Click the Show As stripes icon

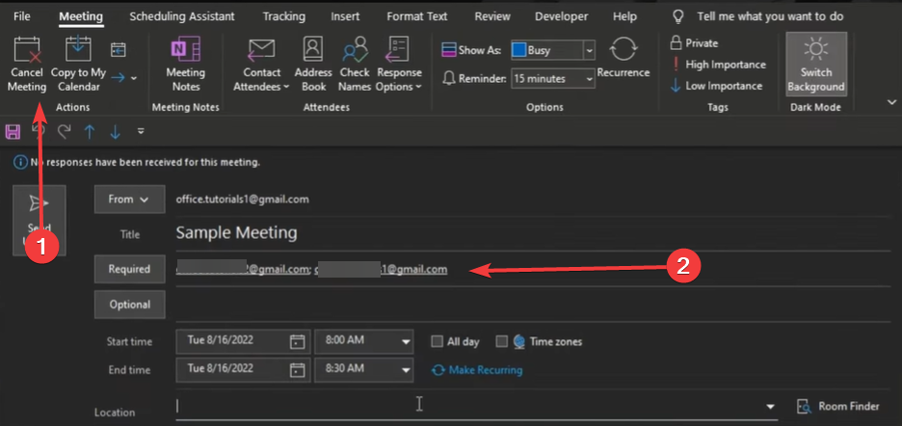pos(449,50)
